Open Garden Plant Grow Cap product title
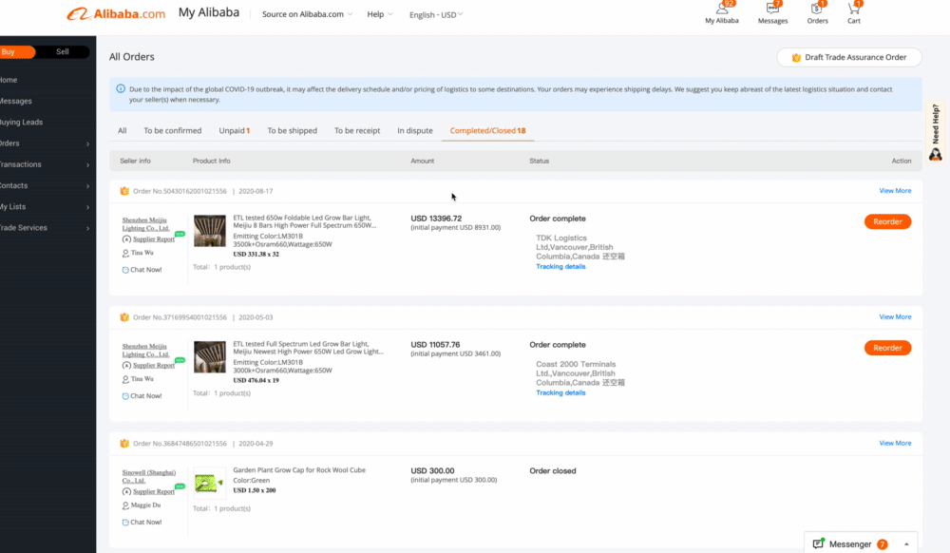Image resolution: width=950 pixels, height=553 pixels. tap(299, 470)
